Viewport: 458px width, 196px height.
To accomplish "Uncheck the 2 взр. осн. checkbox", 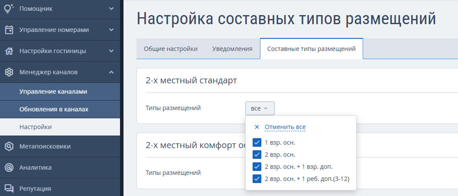I will (257, 155).
